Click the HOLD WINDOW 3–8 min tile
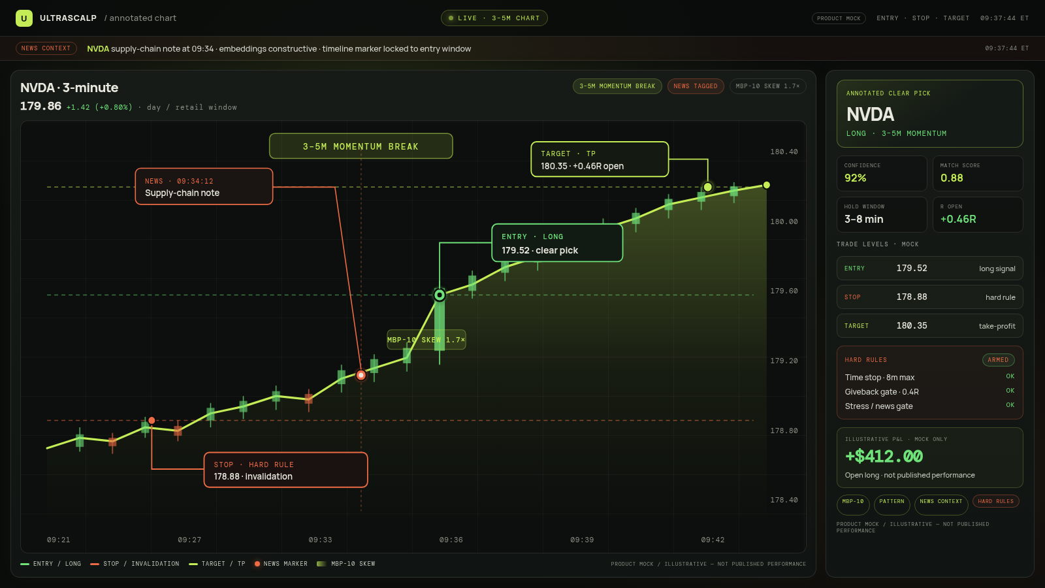This screenshot has height=588, width=1045. [x=882, y=214]
